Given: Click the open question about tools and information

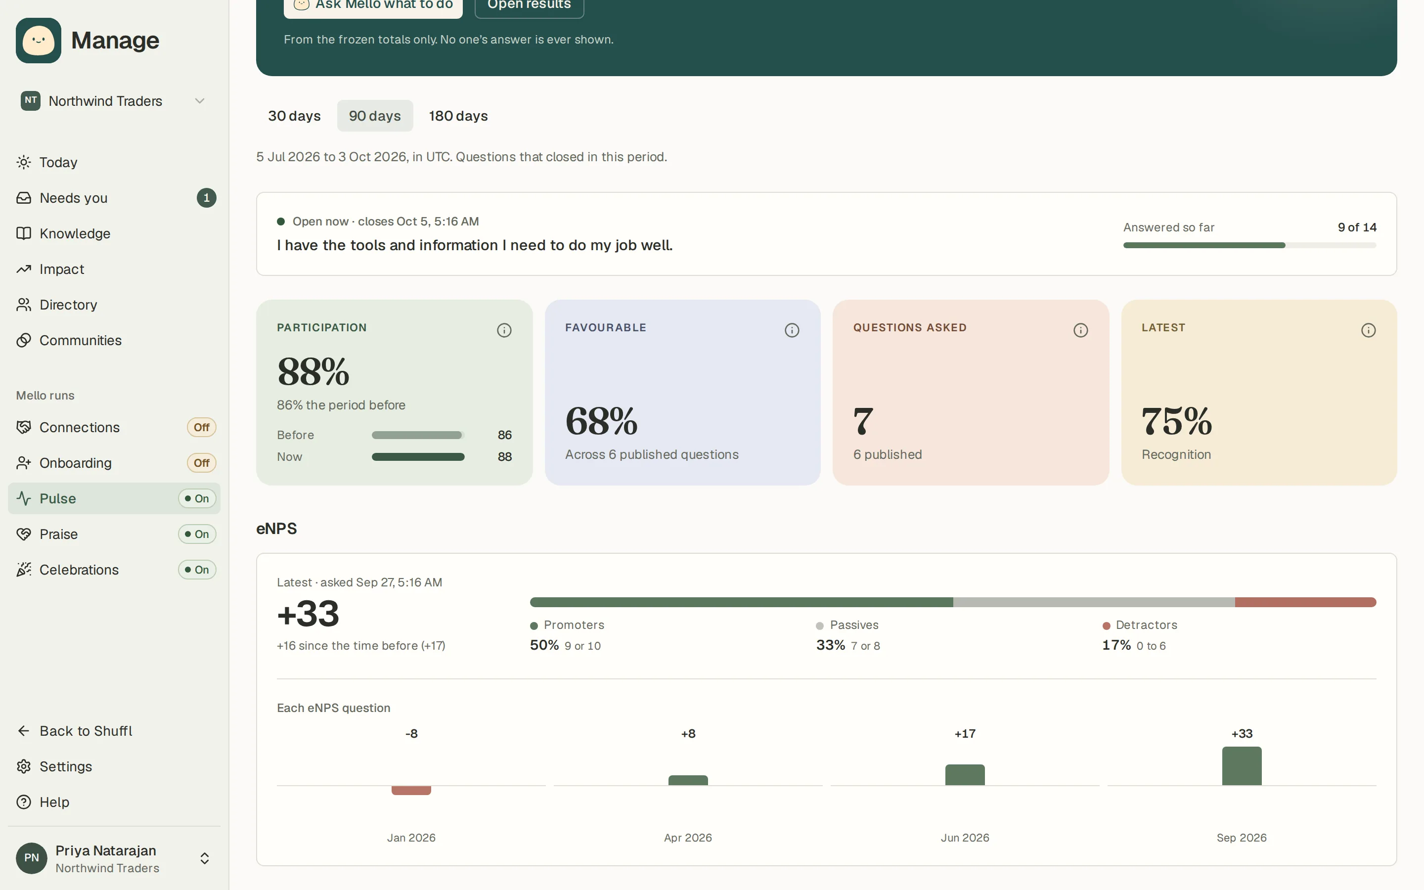Looking at the screenshot, I should click(475, 245).
